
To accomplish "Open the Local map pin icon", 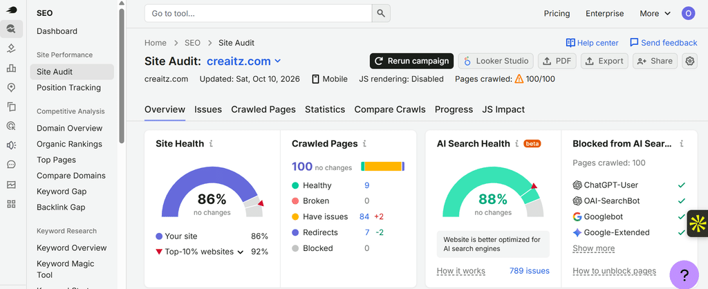I will coord(11,88).
